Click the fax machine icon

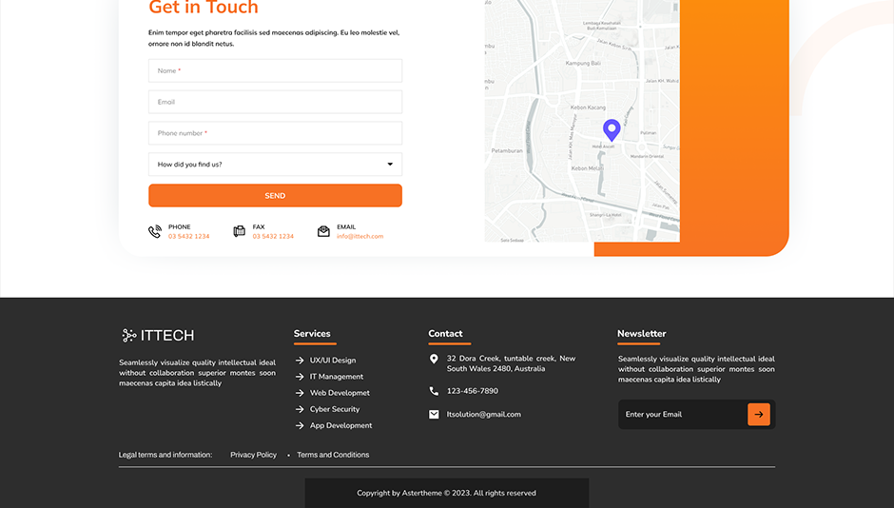pyautogui.click(x=239, y=231)
